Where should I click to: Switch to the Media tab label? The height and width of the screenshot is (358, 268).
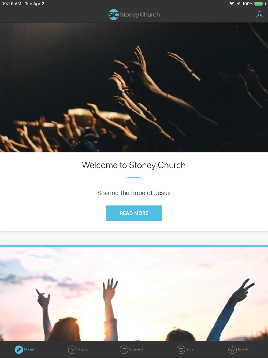click(x=83, y=349)
